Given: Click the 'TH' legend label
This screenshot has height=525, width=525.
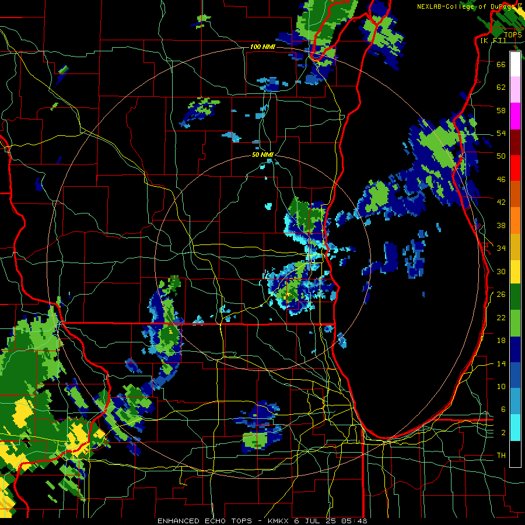Looking at the screenshot, I should point(501,456).
